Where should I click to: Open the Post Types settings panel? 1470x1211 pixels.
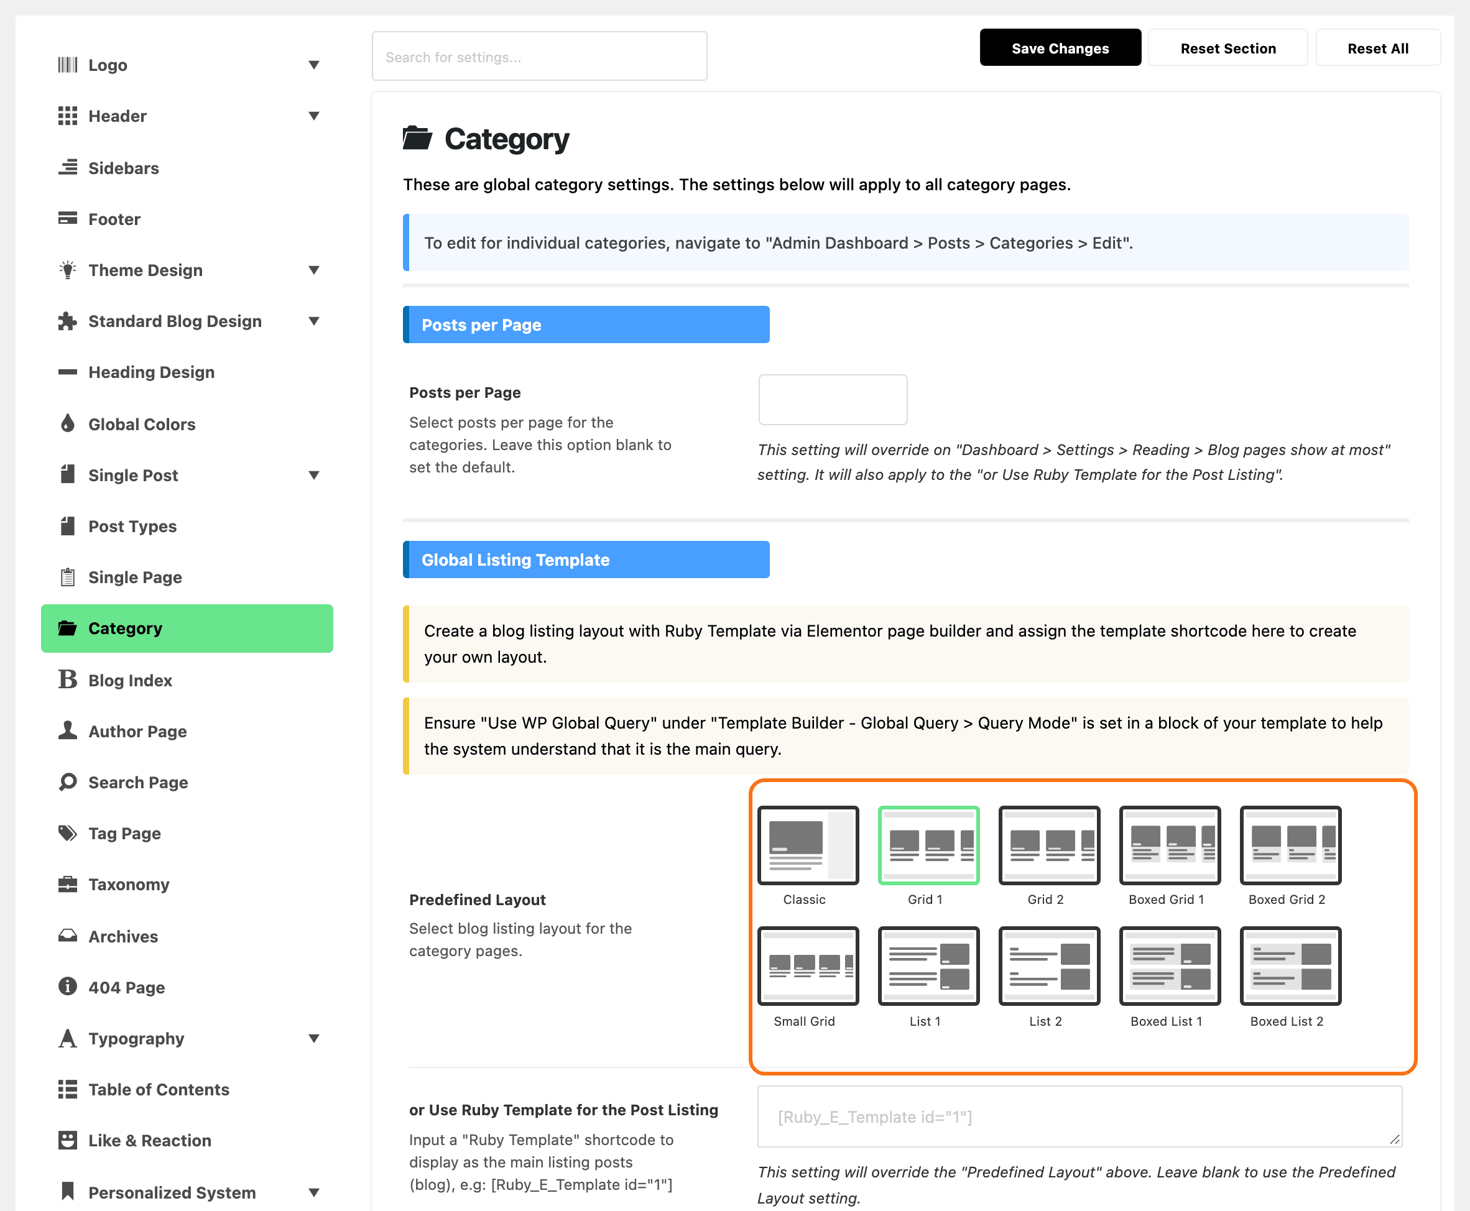(x=187, y=526)
